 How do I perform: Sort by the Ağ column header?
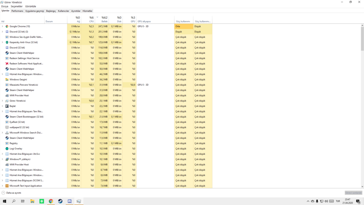(x=74, y=19)
